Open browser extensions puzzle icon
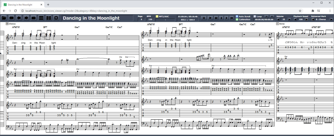The width and height of the screenshot is (334, 136). point(313,11)
